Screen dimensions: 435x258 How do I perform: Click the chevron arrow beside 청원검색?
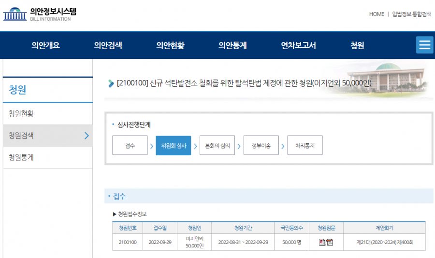pos(87,136)
